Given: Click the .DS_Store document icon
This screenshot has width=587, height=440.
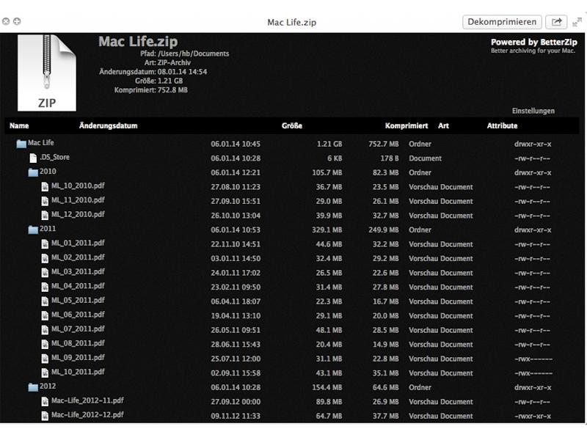Looking at the screenshot, I should 33,158.
